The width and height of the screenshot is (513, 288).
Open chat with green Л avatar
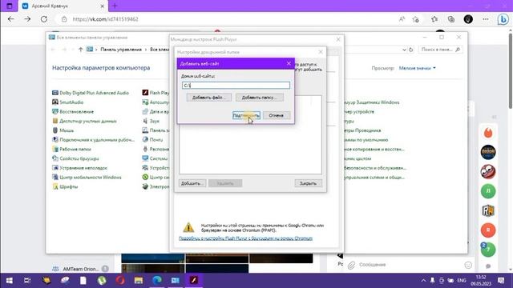click(488, 191)
